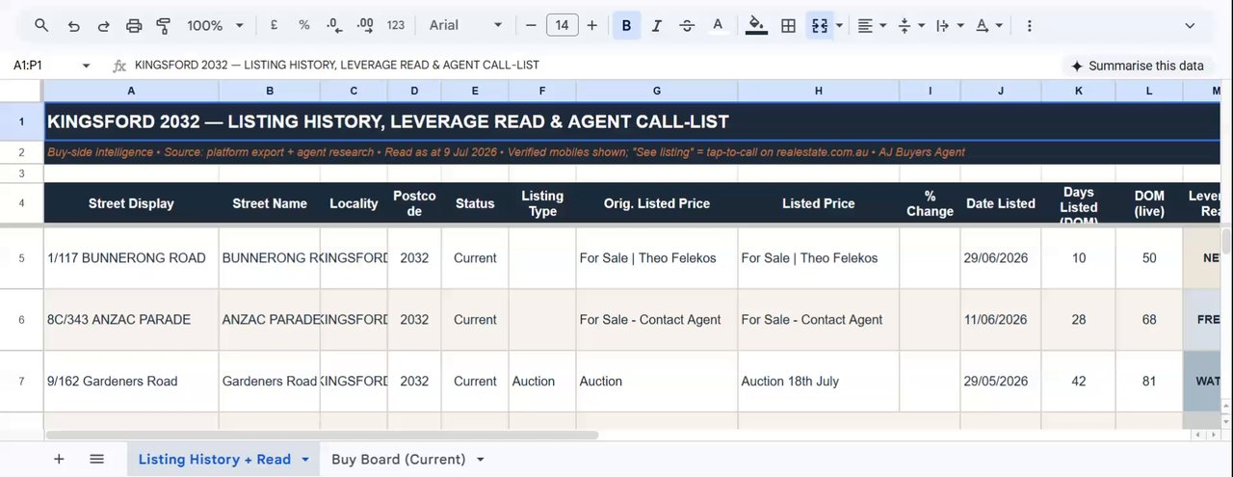Click the undo arrow icon
1233x477 pixels.
coord(73,26)
